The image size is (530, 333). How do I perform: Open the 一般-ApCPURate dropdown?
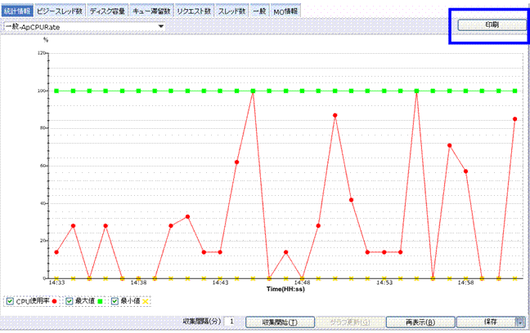(83, 26)
